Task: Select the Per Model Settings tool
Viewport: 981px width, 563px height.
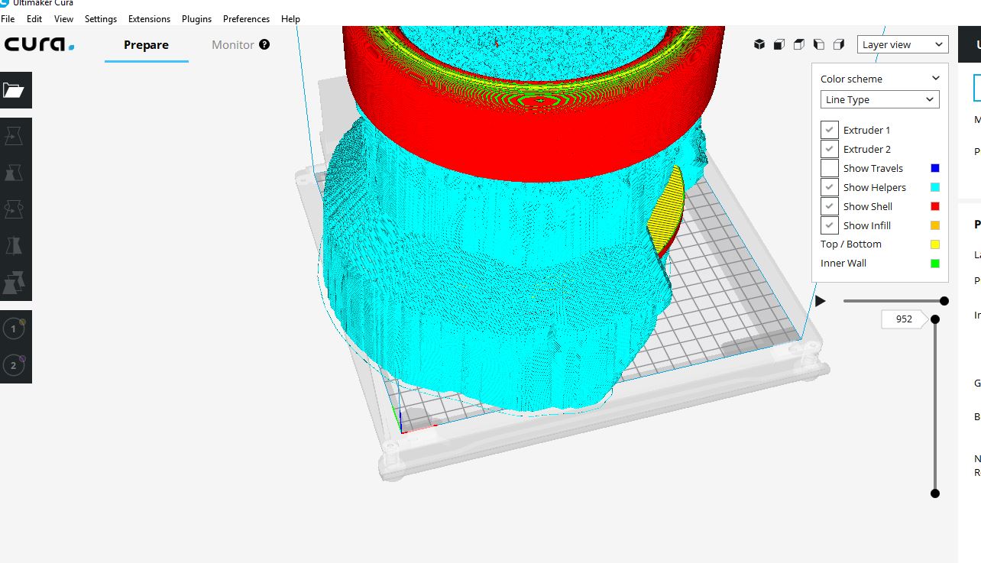Action: [14, 283]
